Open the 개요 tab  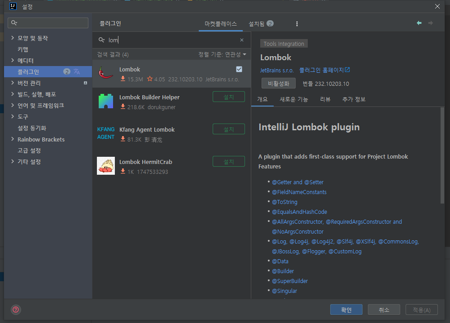tap(262, 99)
